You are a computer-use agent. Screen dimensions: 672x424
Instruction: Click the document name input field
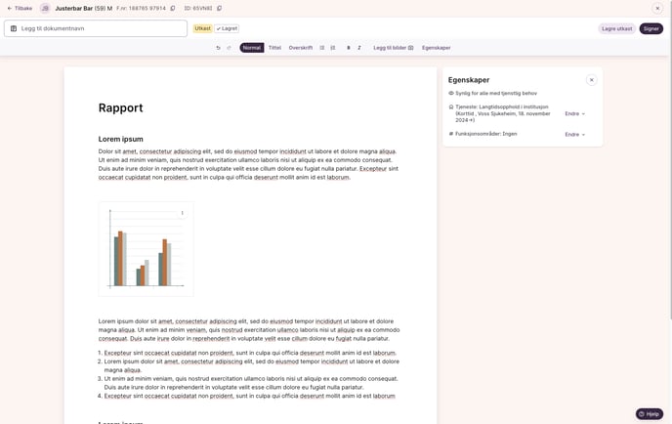tap(98, 28)
